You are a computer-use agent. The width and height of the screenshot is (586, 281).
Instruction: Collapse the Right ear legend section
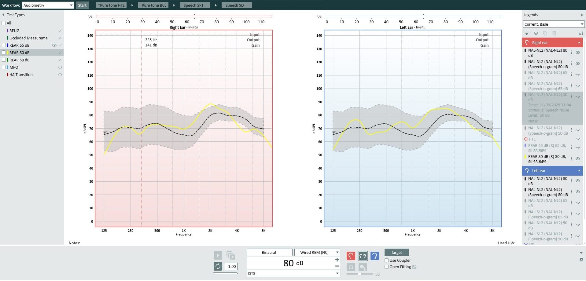(x=579, y=43)
